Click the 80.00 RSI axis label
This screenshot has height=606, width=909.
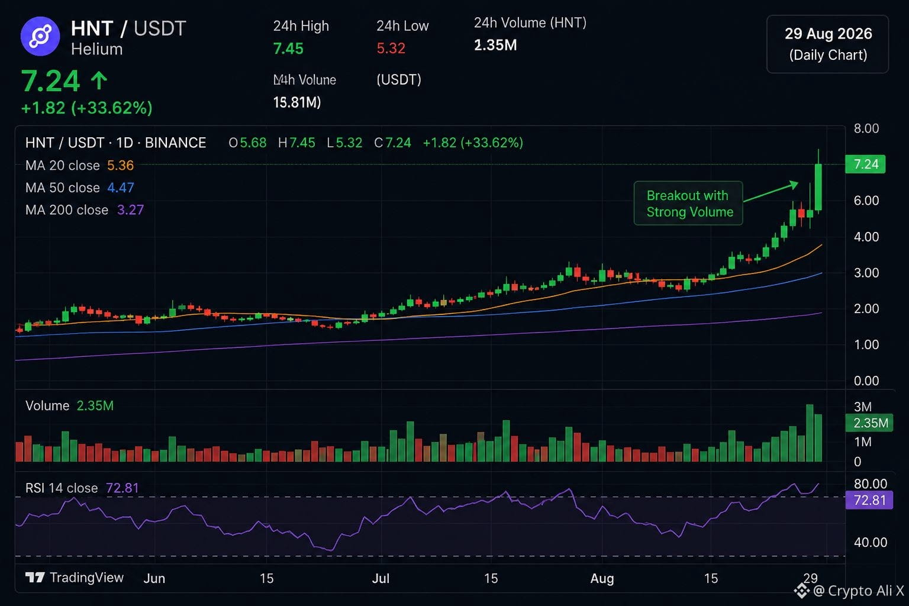pyautogui.click(x=870, y=483)
